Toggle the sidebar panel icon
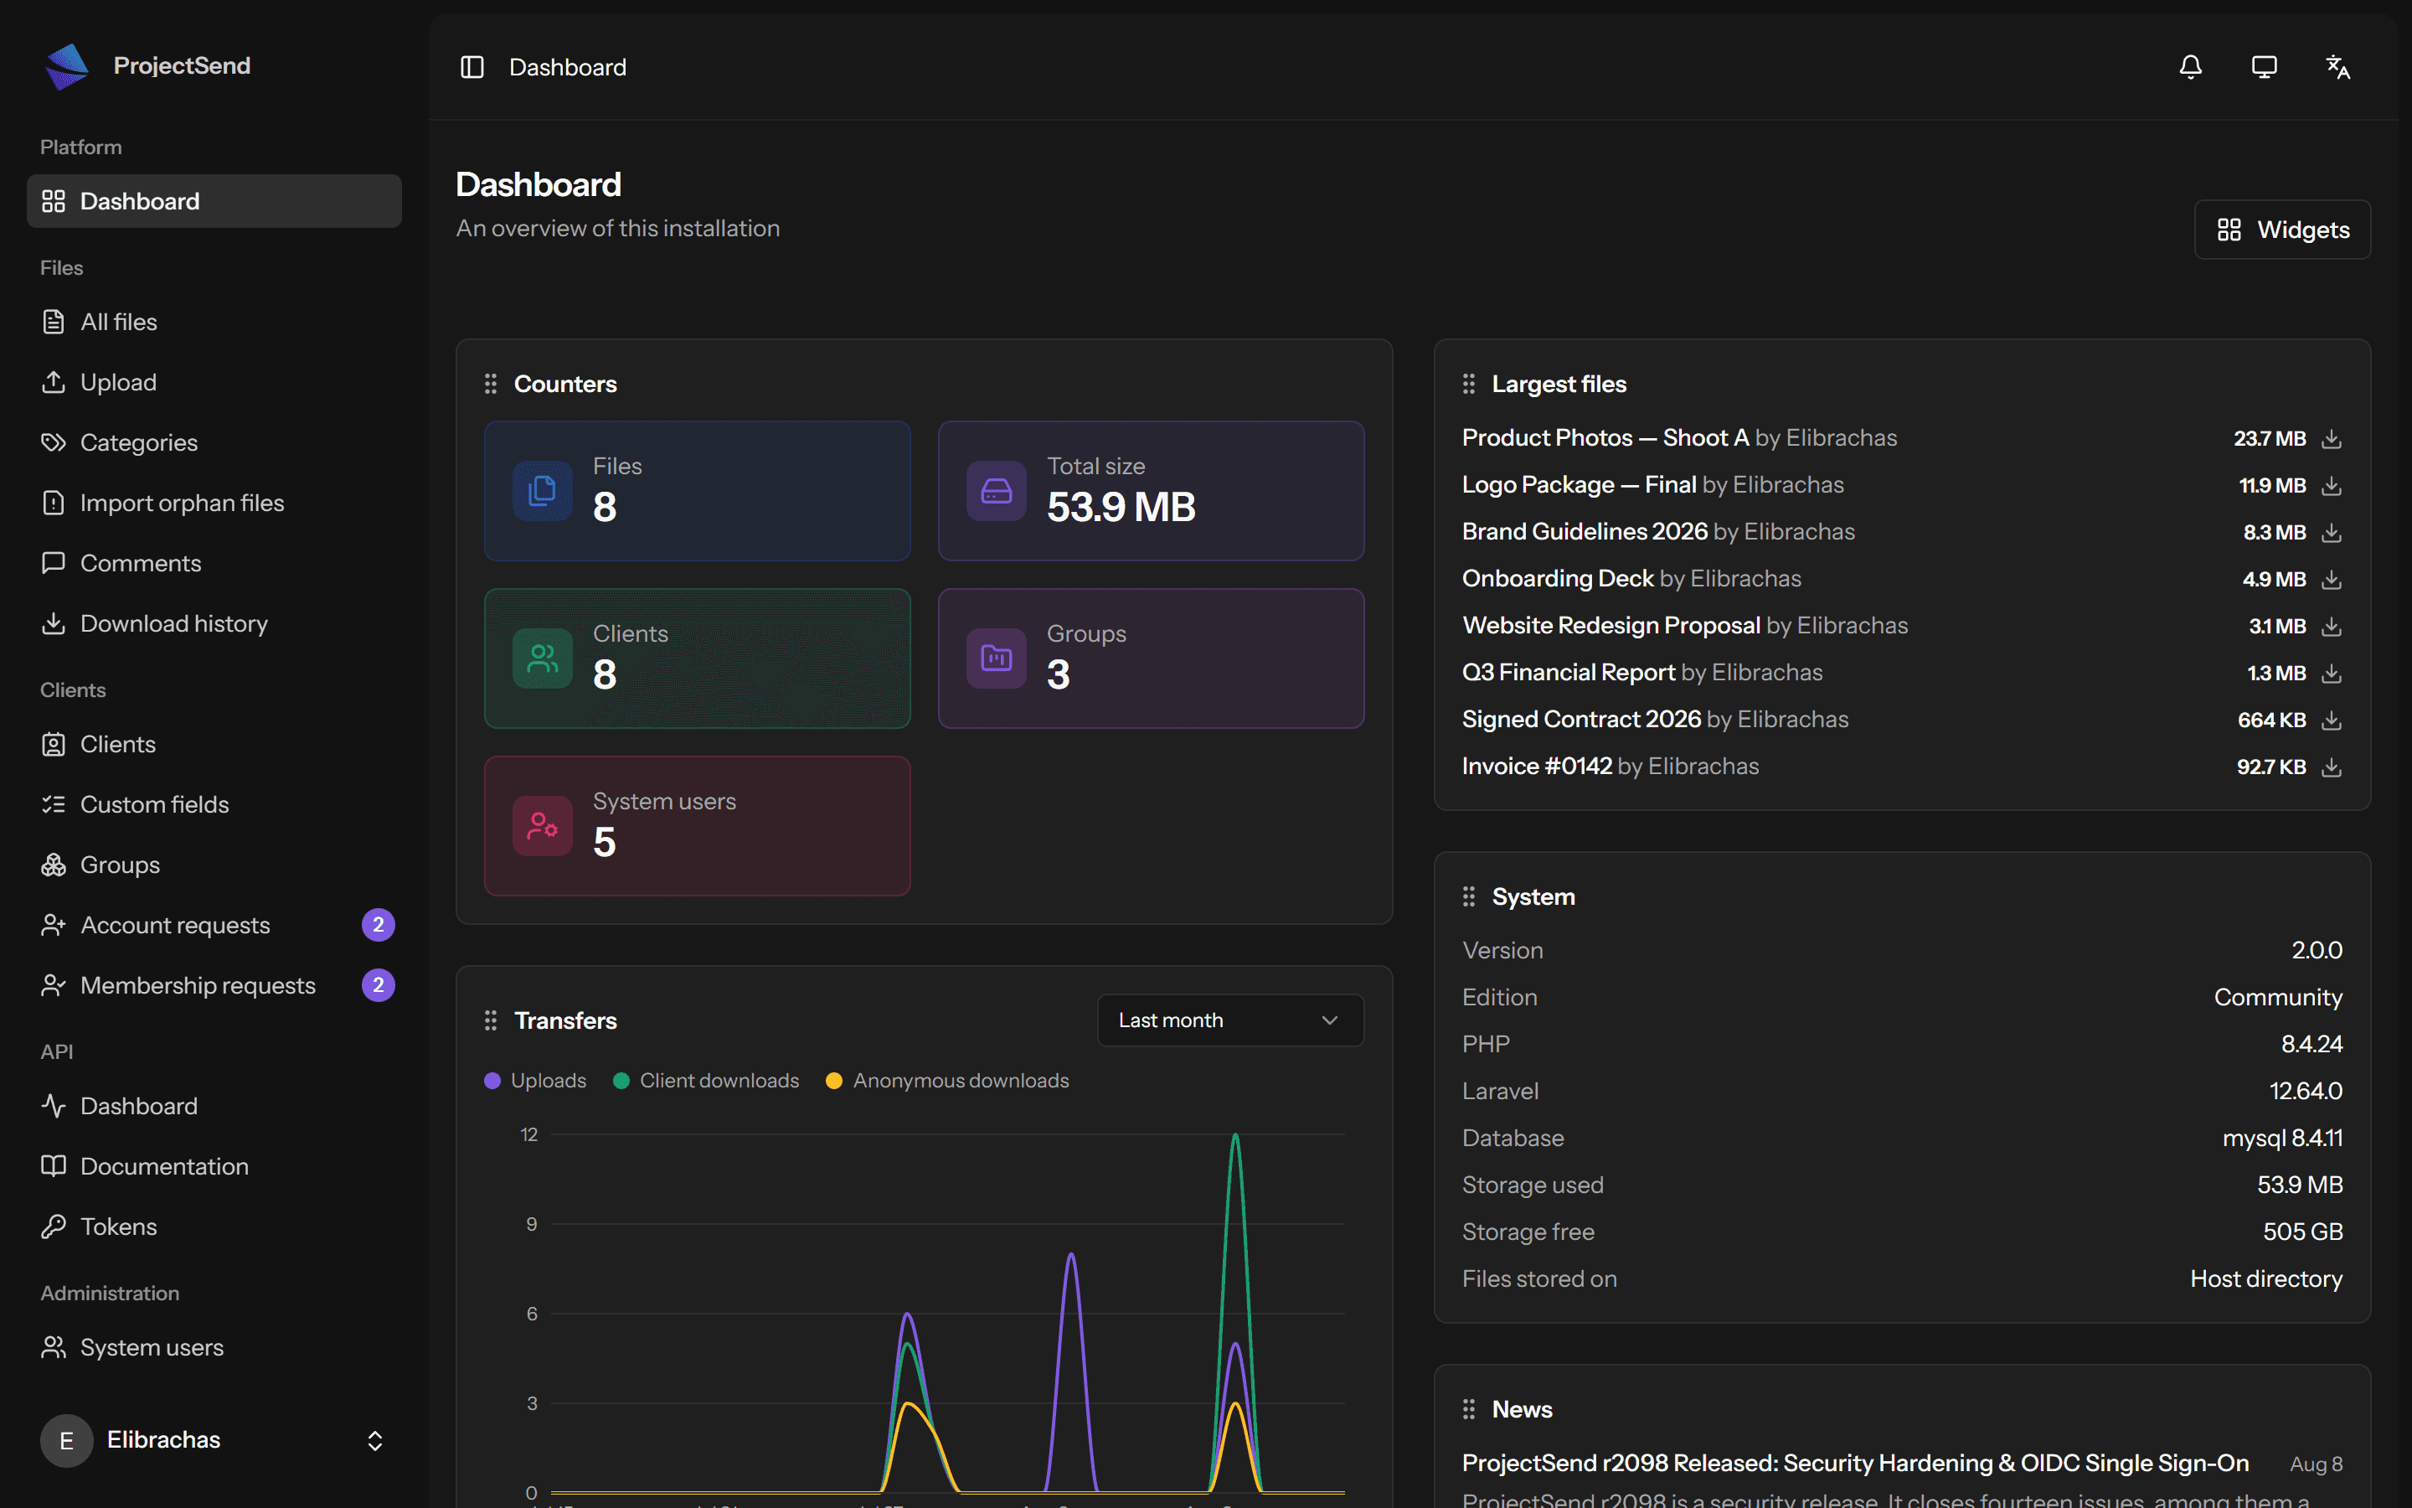This screenshot has height=1508, width=2412. (472, 67)
